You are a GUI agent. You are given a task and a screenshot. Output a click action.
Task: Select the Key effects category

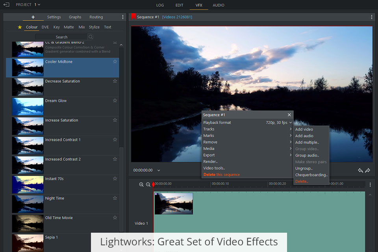56,27
